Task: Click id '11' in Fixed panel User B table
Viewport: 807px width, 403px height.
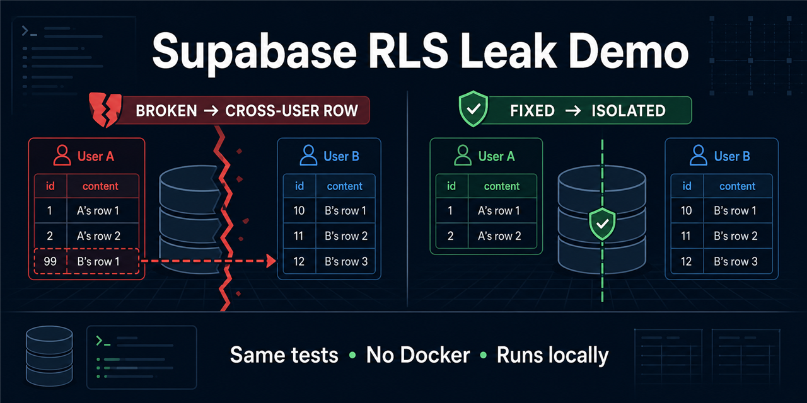Action: click(x=687, y=236)
